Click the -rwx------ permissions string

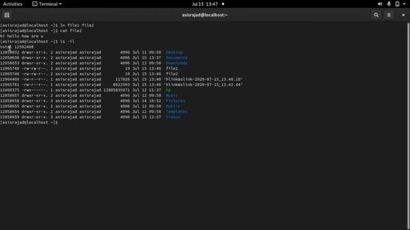point(35,90)
